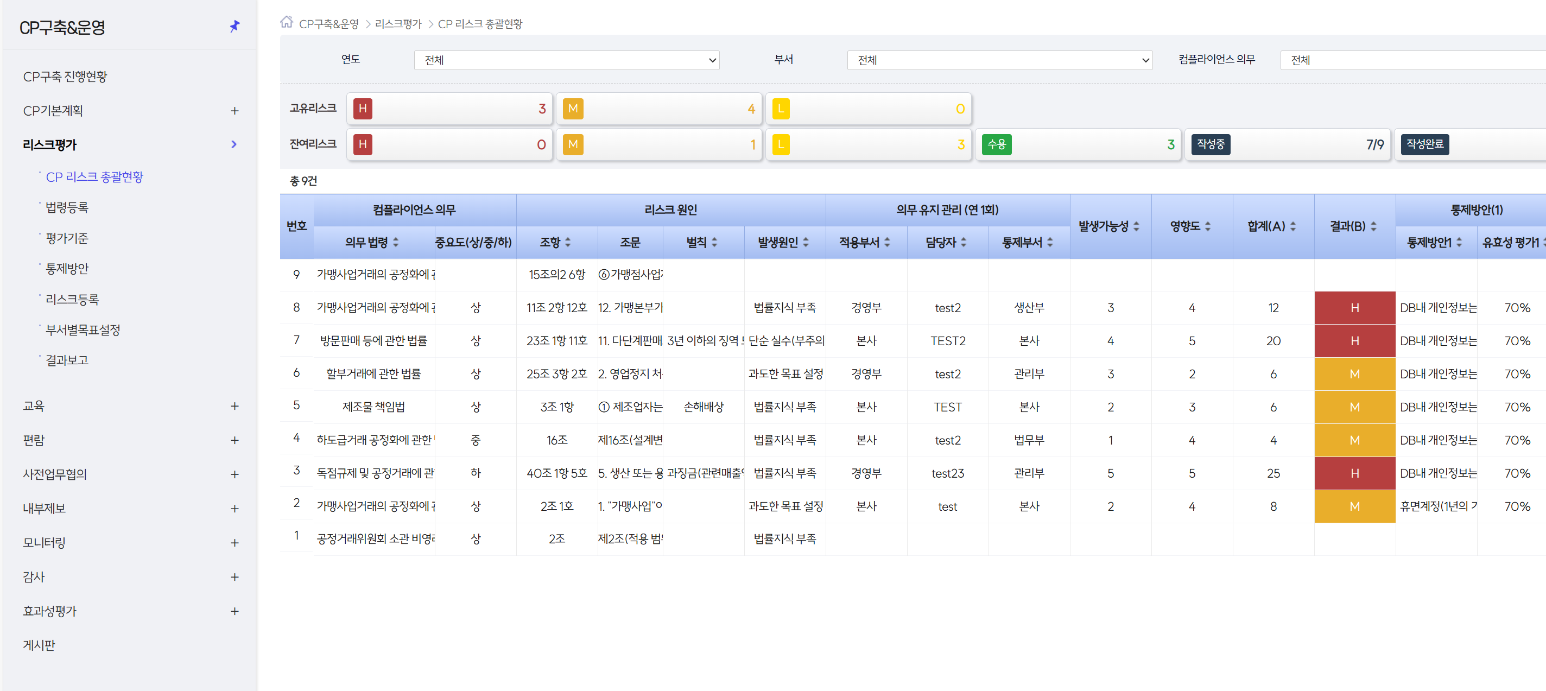Sort by 의무 법령 column arrows
This screenshot has height=691, width=1546.
click(x=396, y=243)
